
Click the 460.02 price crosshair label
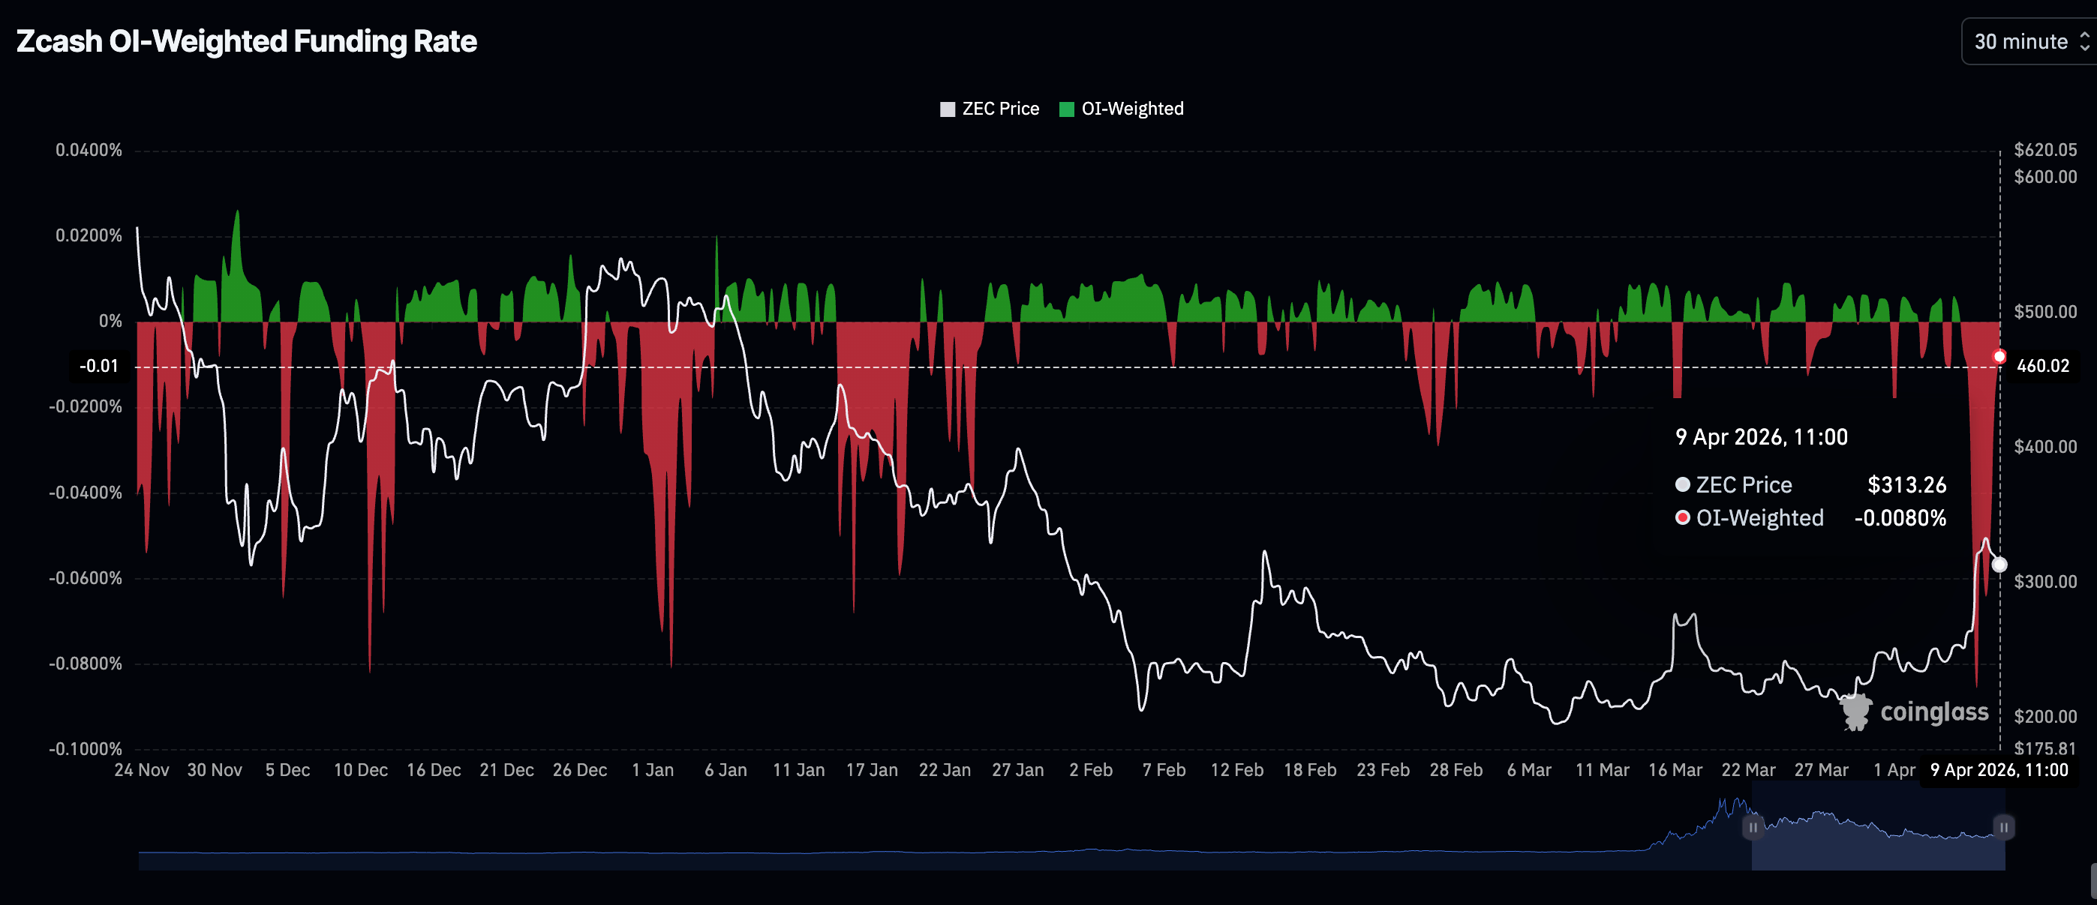click(2042, 366)
